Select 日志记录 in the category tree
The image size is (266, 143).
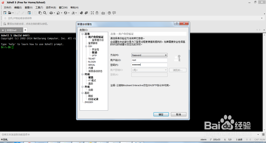[x=93, y=99]
